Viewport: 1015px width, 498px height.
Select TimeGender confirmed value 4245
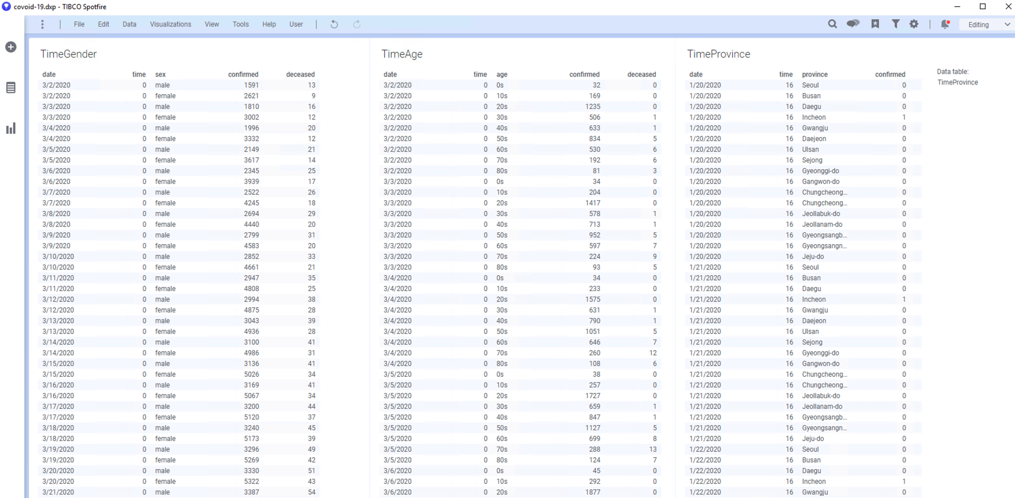251,203
